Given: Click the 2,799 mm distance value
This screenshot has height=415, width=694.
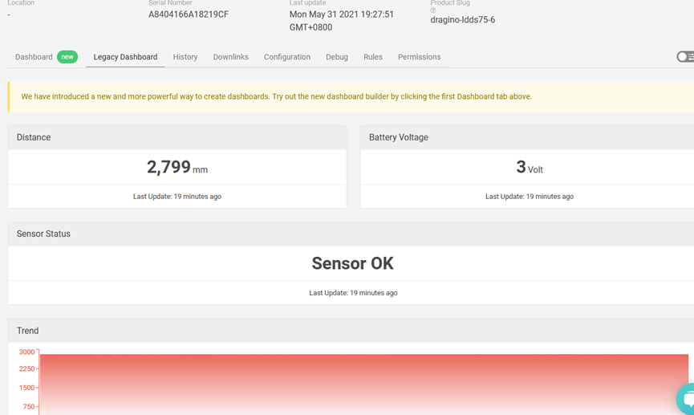Looking at the screenshot, I should click(x=177, y=167).
